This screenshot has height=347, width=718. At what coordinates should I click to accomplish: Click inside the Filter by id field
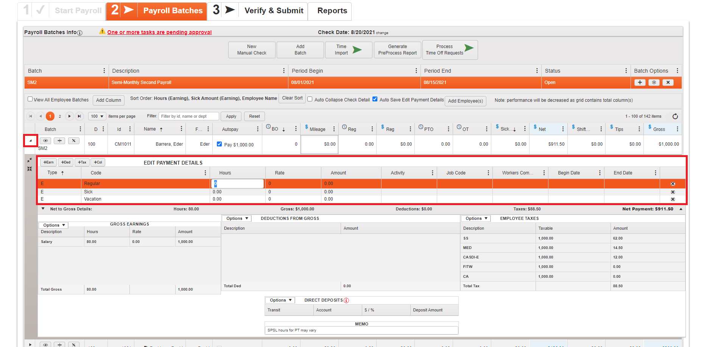(188, 116)
